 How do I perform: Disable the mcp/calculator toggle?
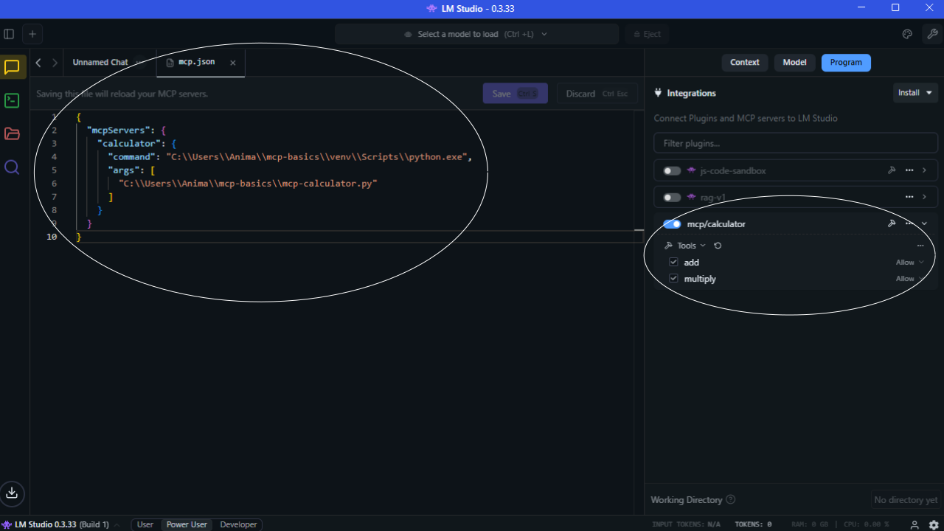coord(672,224)
